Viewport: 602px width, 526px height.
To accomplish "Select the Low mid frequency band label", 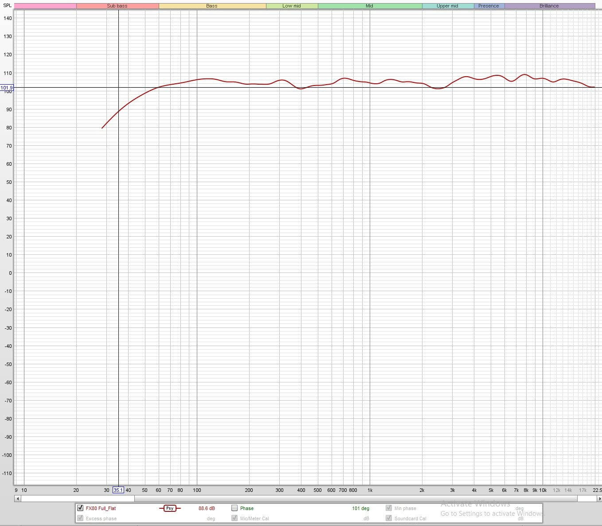I will (x=292, y=6).
